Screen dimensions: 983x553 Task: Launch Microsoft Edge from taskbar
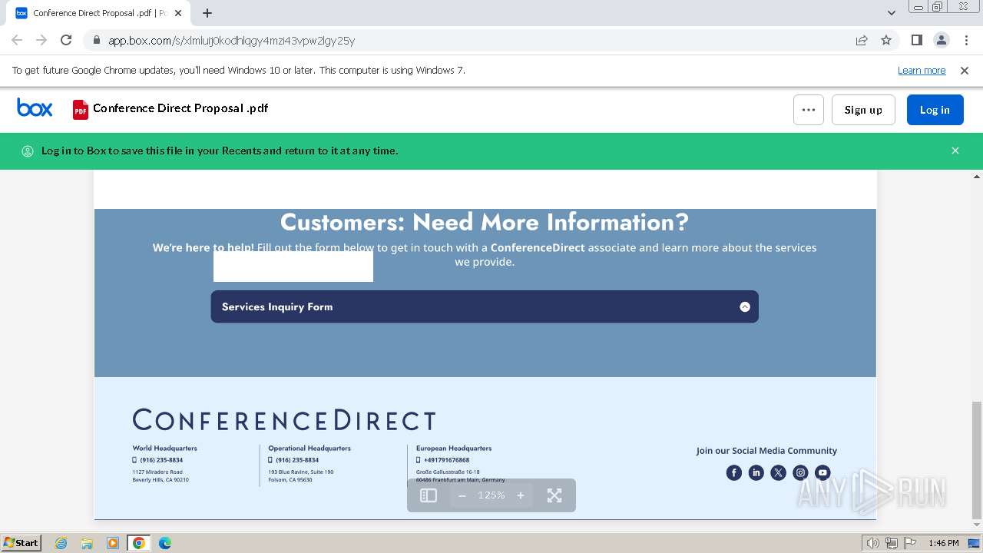[165, 543]
